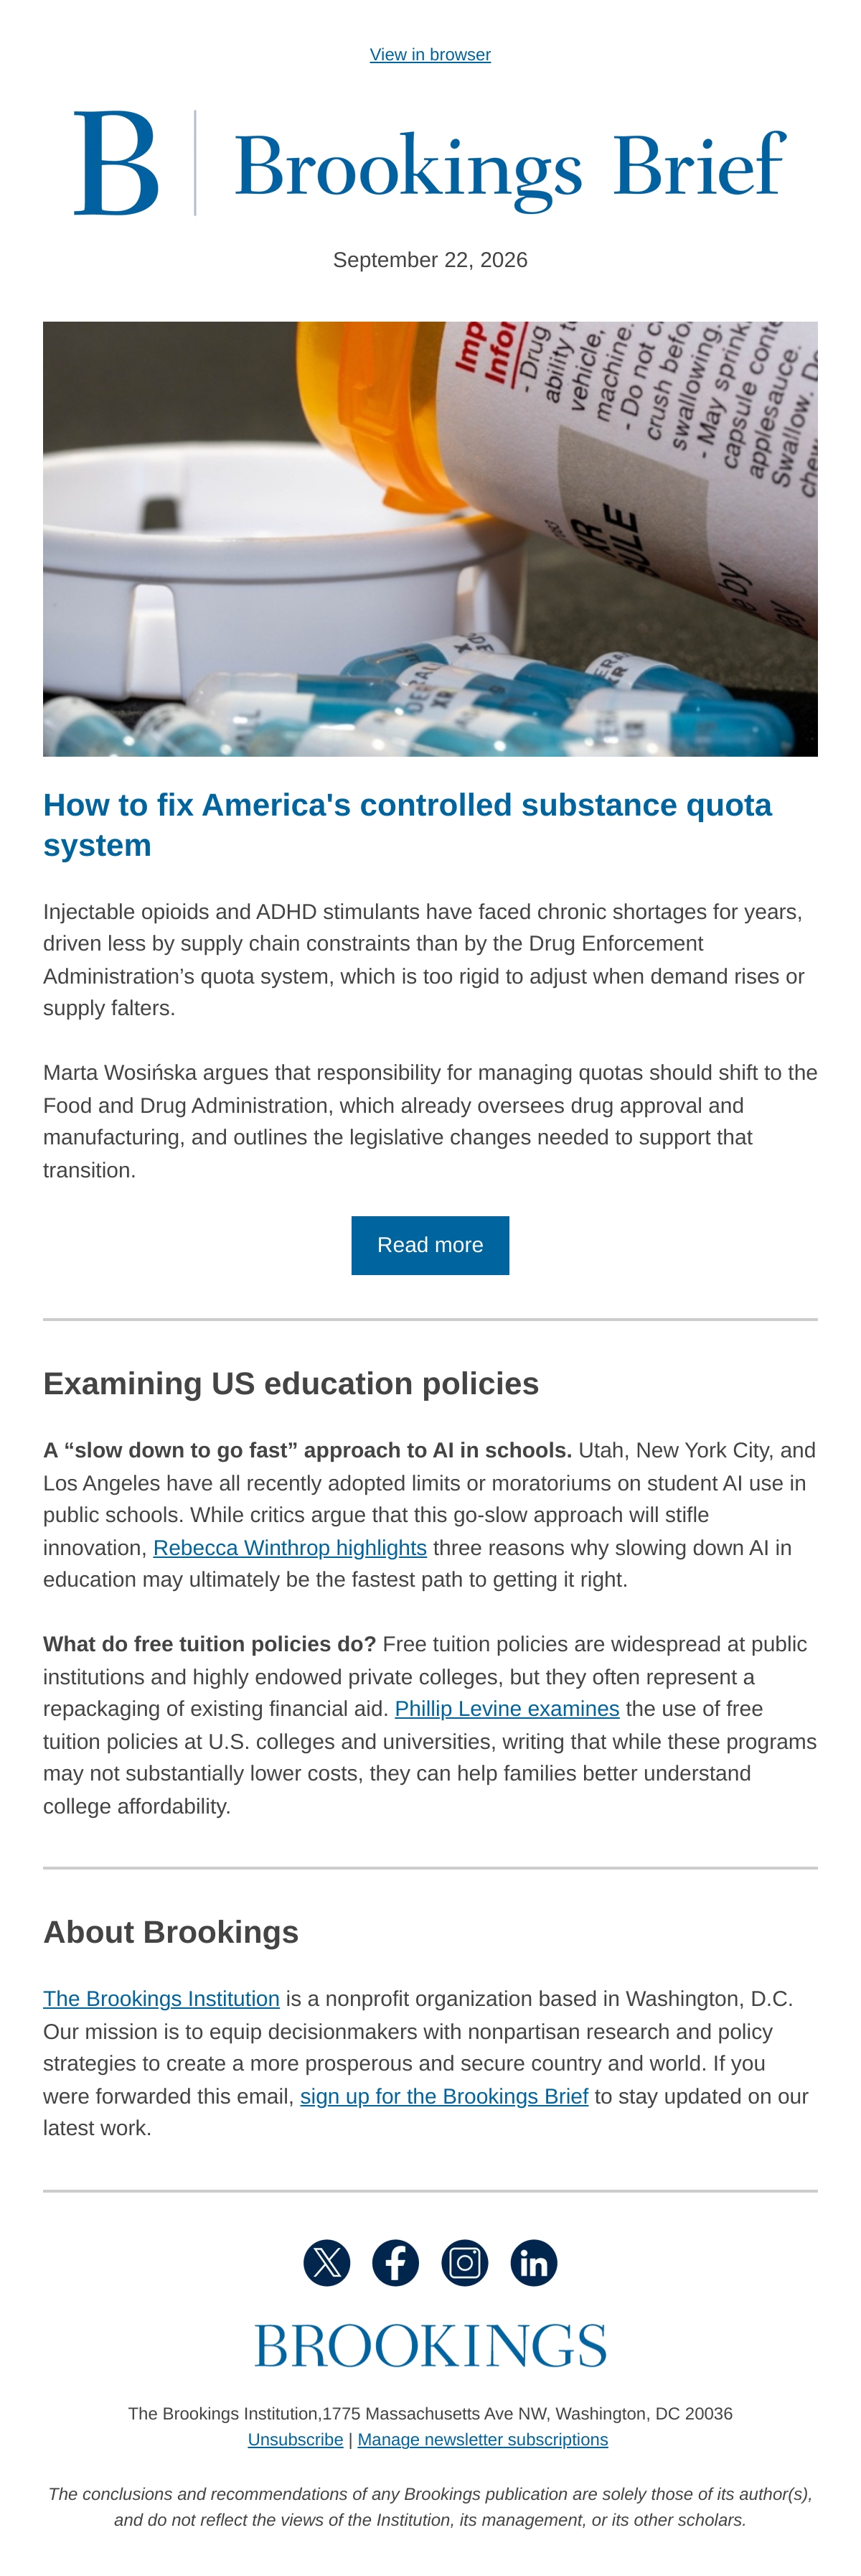
Task: Open the LinkedIn social icon
Action: [x=533, y=2263]
